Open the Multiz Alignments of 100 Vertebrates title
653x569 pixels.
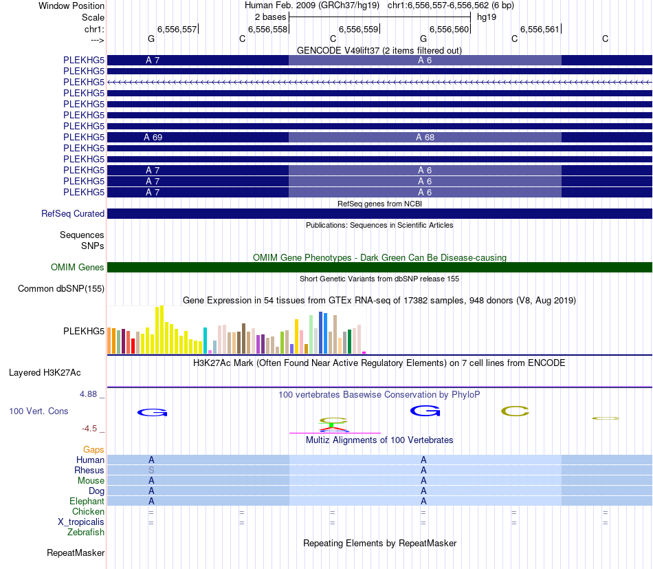pyautogui.click(x=379, y=440)
